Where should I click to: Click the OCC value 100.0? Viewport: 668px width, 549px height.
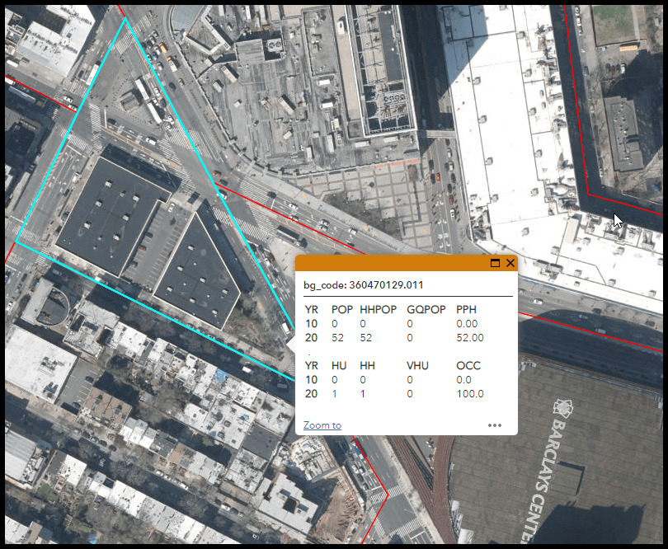[x=470, y=393]
